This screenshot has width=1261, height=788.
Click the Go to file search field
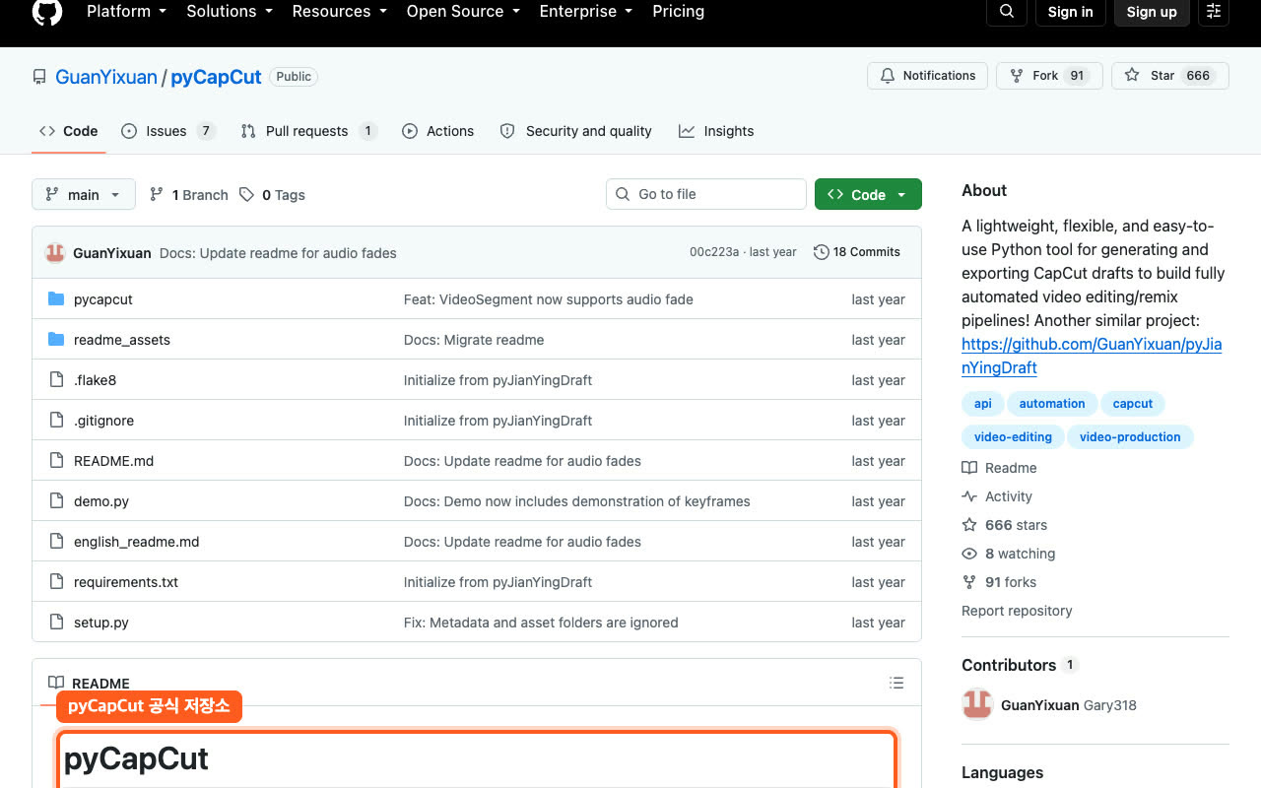[706, 194]
